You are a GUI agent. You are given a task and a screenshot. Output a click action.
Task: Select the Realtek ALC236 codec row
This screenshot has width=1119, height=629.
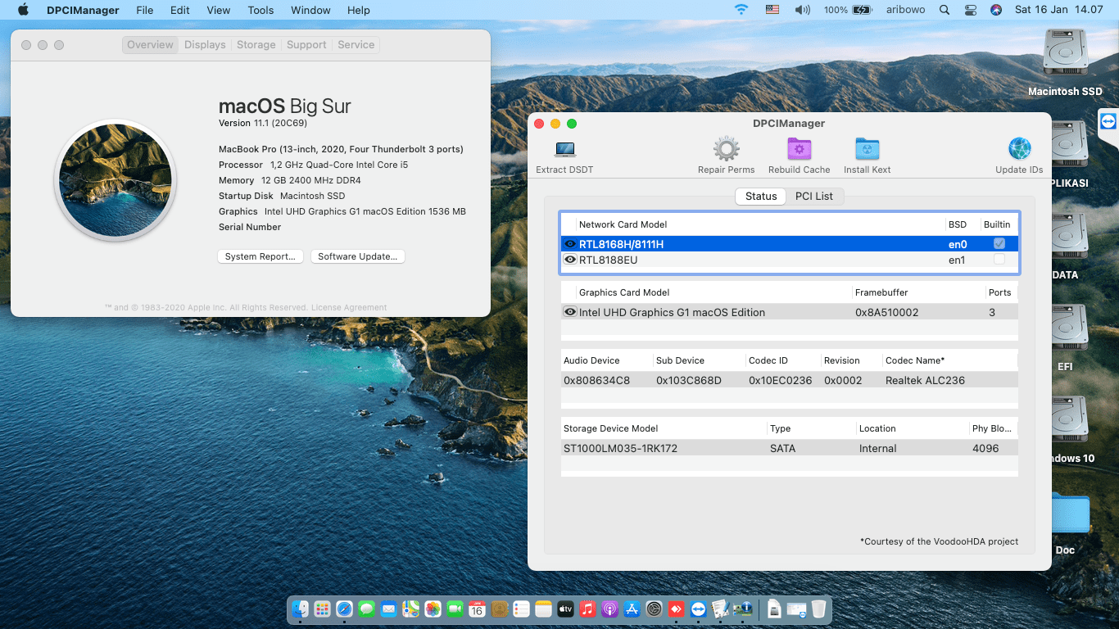[x=790, y=380]
